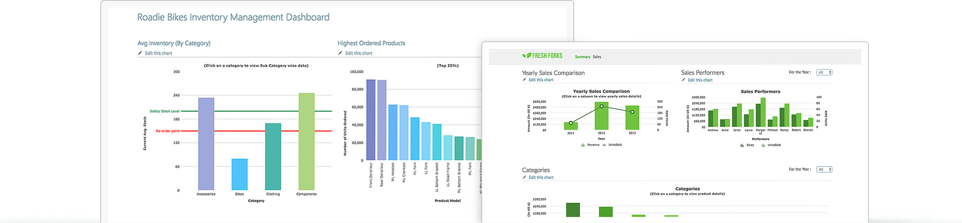Image resolution: width=962 pixels, height=223 pixels.
Task: Select the LL Fork bar
Action: click(x=426, y=141)
